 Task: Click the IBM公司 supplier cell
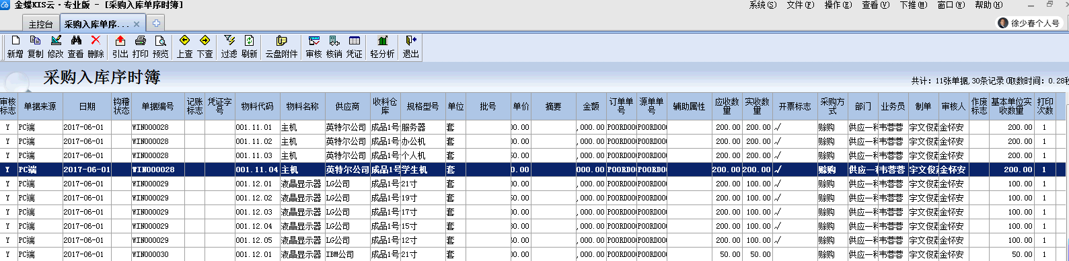(x=347, y=254)
